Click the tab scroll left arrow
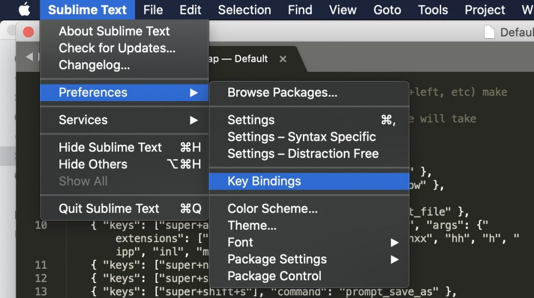Viewport: 534px width, 298px height. pos(30,57)
